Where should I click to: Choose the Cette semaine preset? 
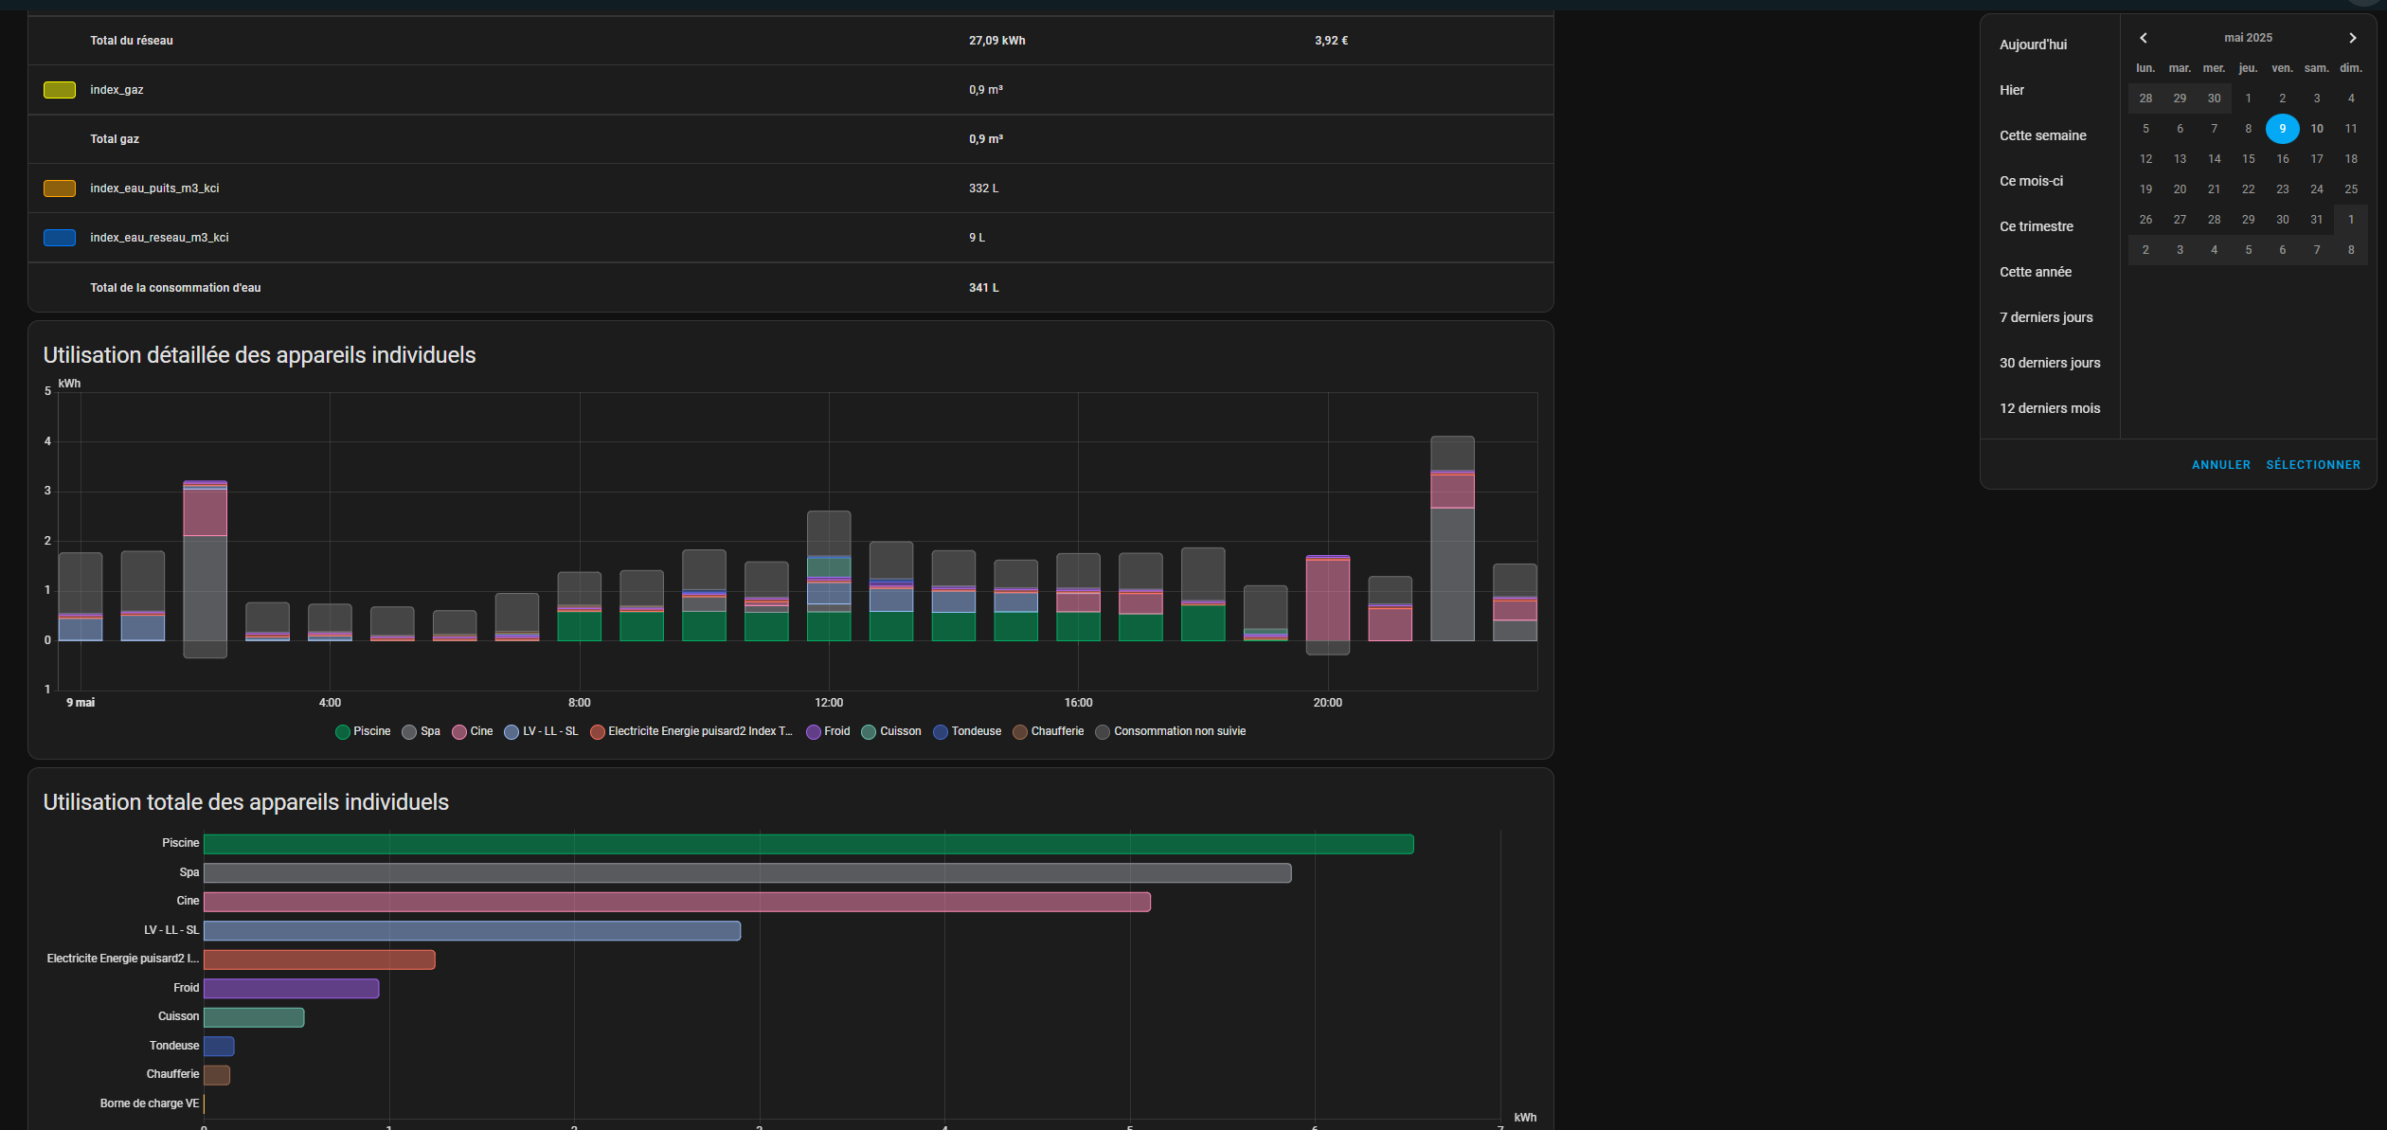[x=2042, y=135]
